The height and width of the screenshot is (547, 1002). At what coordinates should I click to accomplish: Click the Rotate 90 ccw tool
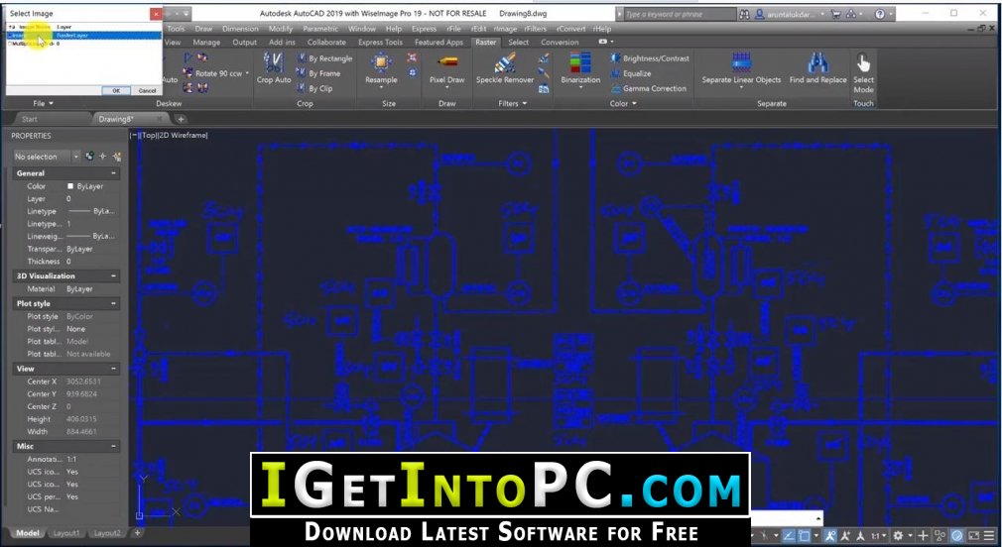click(x=212, y=73)
